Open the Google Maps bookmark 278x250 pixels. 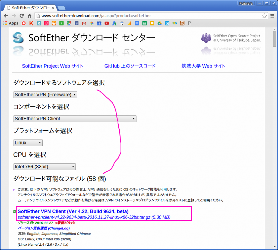coord(69,23)
